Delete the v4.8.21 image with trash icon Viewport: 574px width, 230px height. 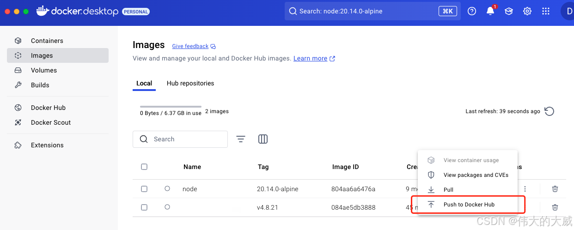(x=555, y=207)
